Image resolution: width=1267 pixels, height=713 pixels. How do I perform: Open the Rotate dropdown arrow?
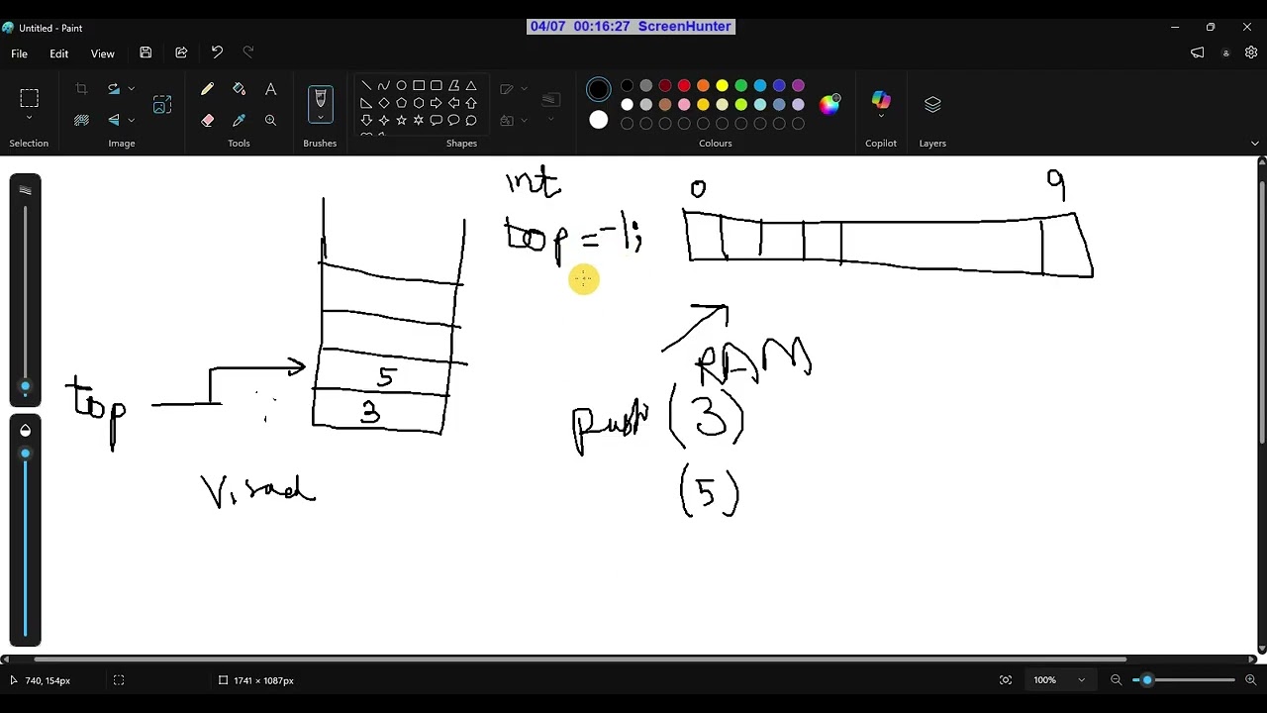tap(131, 89)
